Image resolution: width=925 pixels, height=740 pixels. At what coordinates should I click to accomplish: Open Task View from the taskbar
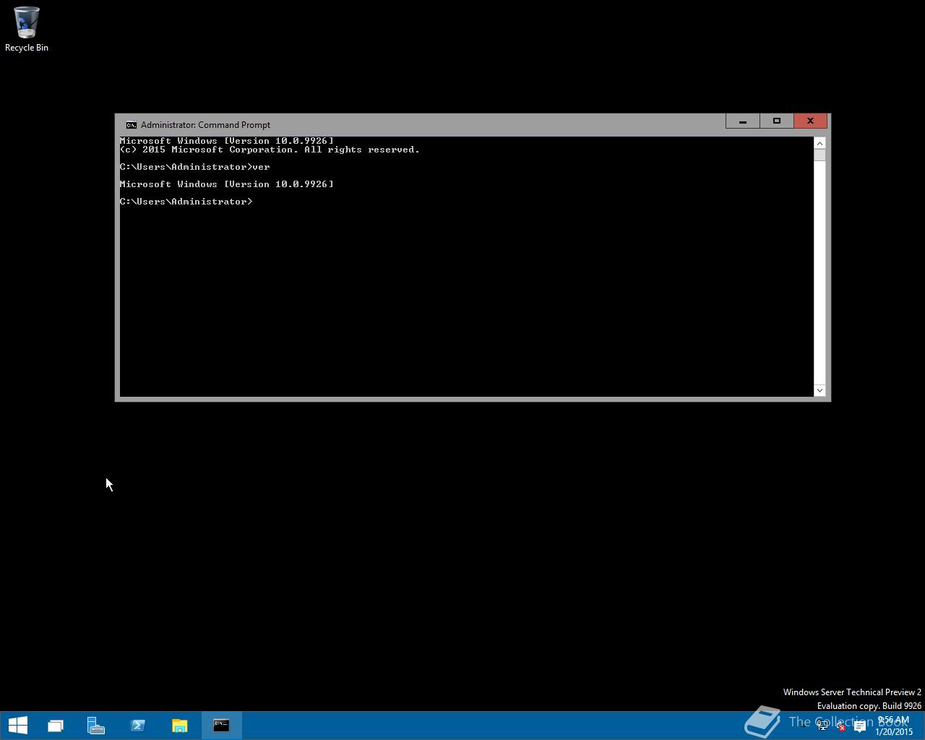(56, 725)
